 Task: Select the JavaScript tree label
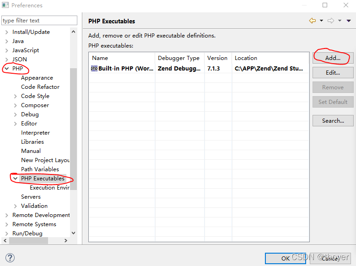click(x=26, y=50)
